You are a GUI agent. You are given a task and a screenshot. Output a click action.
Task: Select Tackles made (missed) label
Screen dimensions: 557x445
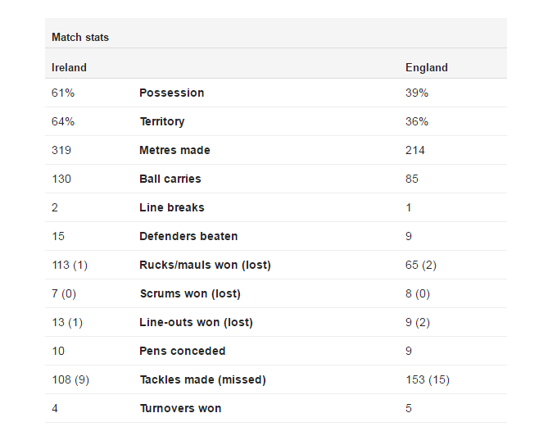point(202,380)
